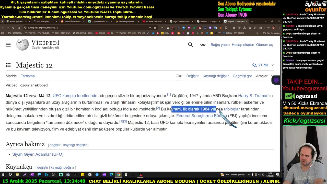The height and width of the screenshot is (184, 327).
Task: Click the Bağış yapın donate link
Action: [x=220, y=45]
